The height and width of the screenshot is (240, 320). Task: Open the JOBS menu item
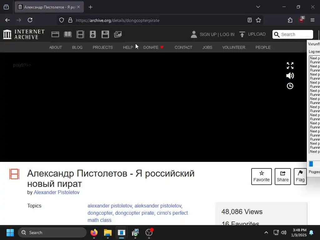(x=207, y=47)
